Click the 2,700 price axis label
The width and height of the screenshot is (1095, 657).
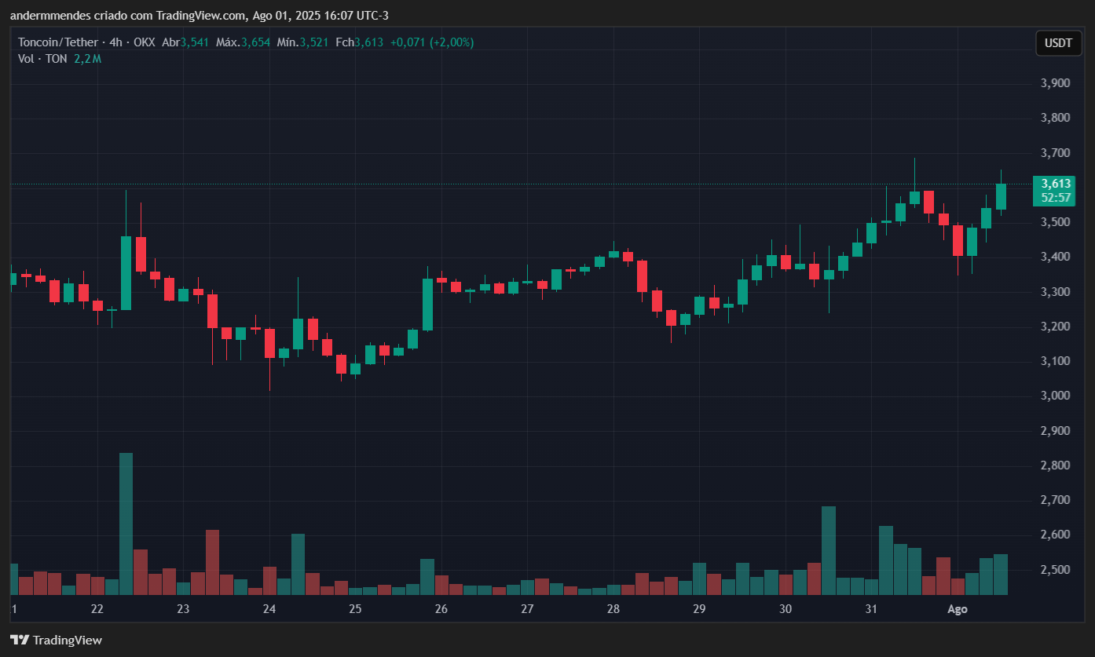click(1055, 499)
